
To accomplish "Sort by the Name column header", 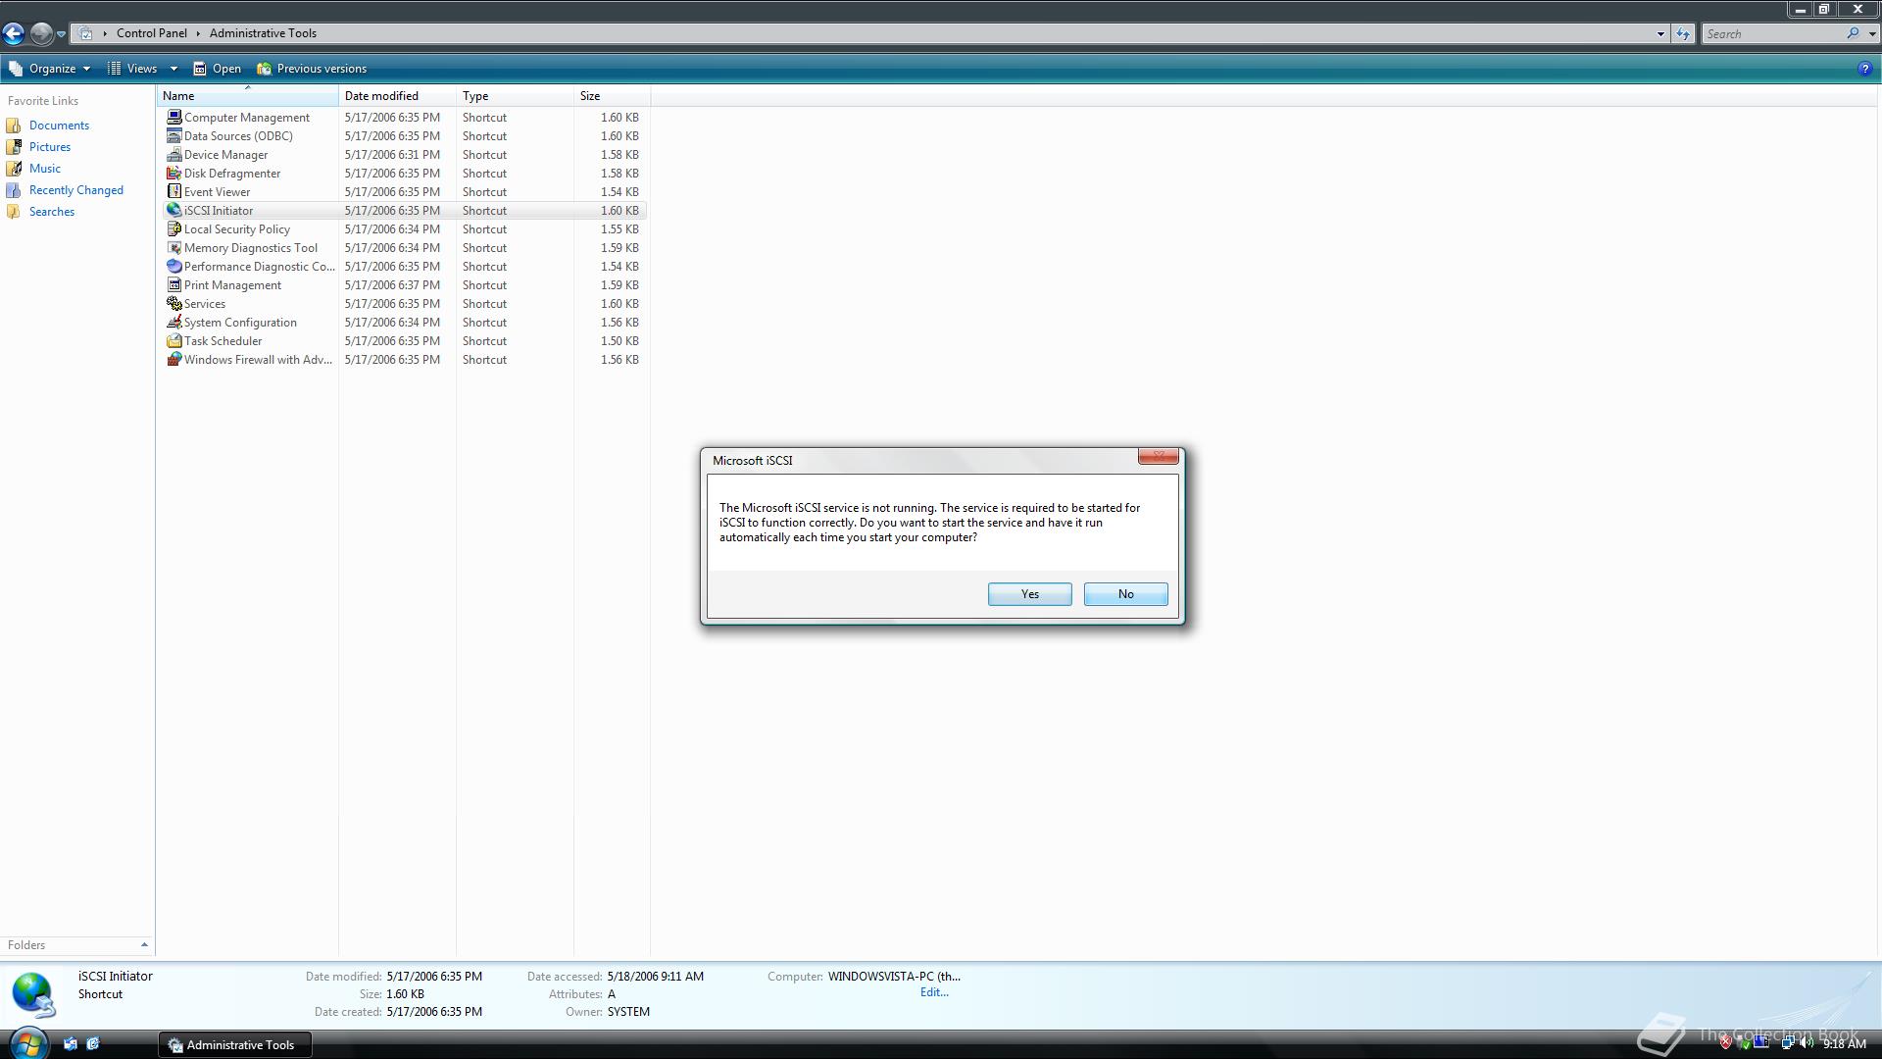I will click(247, 96).
